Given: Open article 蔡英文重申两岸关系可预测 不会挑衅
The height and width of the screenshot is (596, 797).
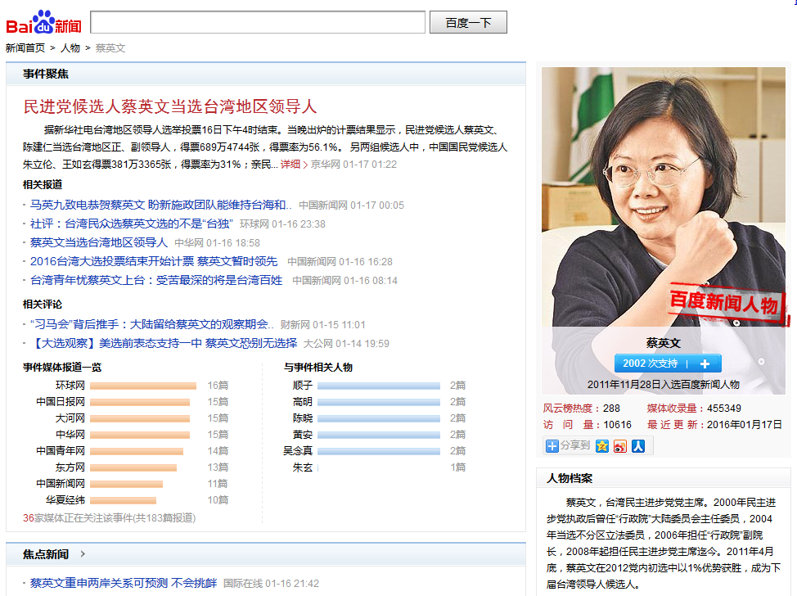Looking at the screenshot, I should (x=124, y=583).
